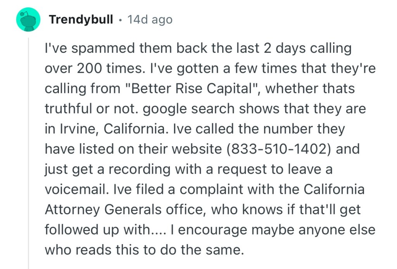Click the Trendybull user avatar icon
The width and height of the screenshot is (397, 269).
tap(28, 20)
